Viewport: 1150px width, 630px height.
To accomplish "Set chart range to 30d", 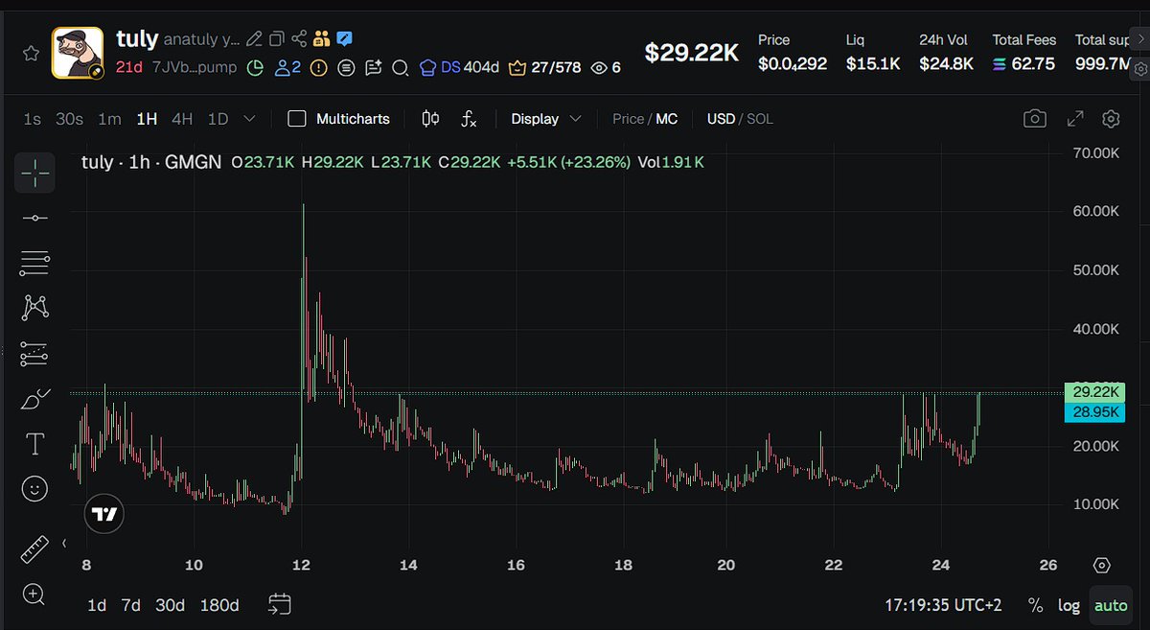I will 170,605.
